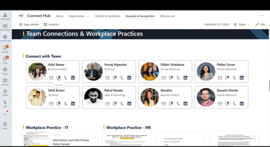Open Pallavi Shatalwar's LinkedIn icon
The height and width of the screenshot is (147, 270).
pos(185,78)
